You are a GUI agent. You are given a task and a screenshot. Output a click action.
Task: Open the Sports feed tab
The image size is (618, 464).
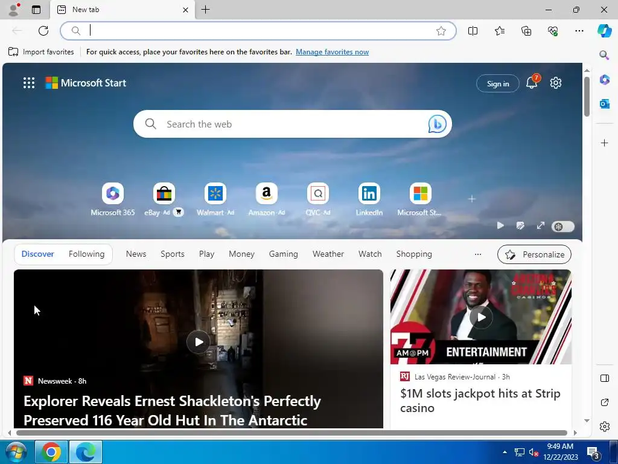[x=172, y=254]
